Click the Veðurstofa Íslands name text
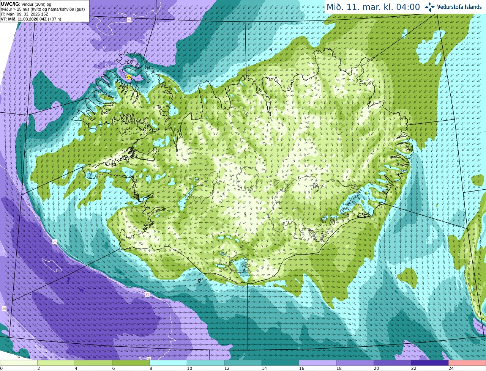The width and height of the screenshot is (486, 371). pyautogui.click(x=459, y=7)
